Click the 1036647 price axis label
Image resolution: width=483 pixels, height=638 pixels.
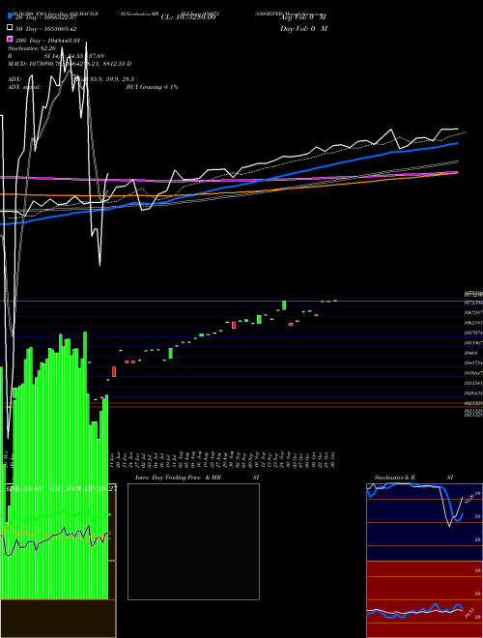tap(473, 373)
